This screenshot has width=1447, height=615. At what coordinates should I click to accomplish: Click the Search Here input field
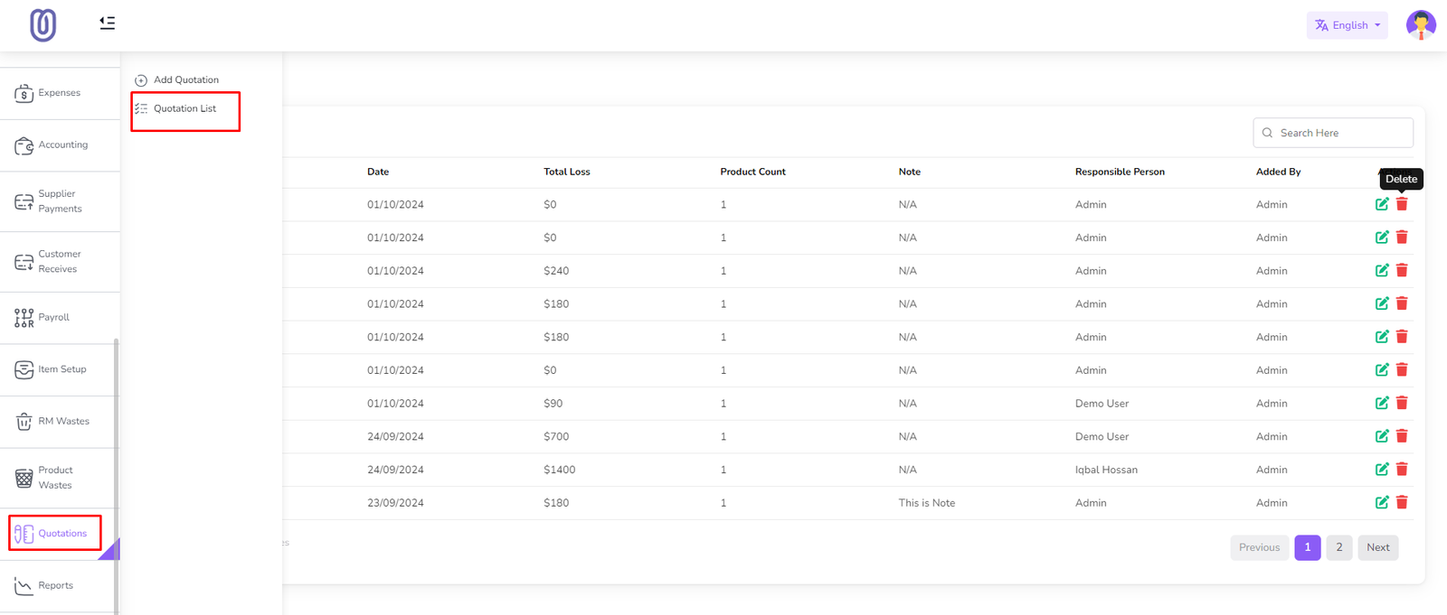click(x=1342, y=133)
